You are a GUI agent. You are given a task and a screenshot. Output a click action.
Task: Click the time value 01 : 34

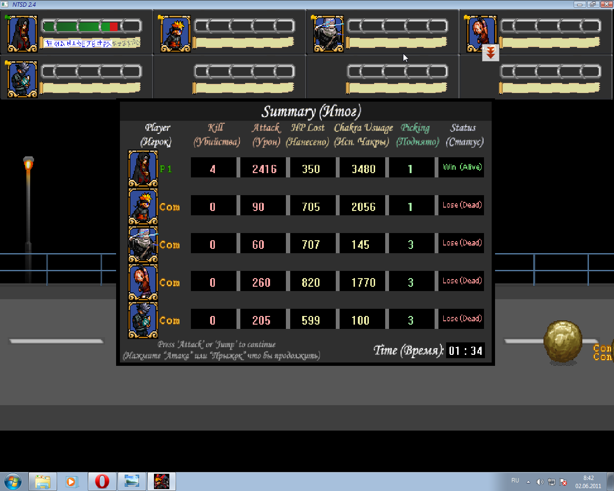tap(465, 351)
